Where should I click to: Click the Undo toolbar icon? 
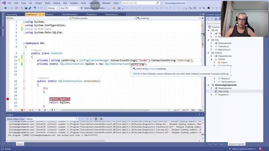point(35,8)
